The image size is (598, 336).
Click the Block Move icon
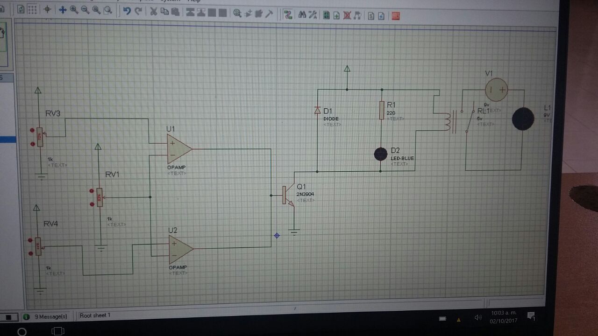point(201,12)
